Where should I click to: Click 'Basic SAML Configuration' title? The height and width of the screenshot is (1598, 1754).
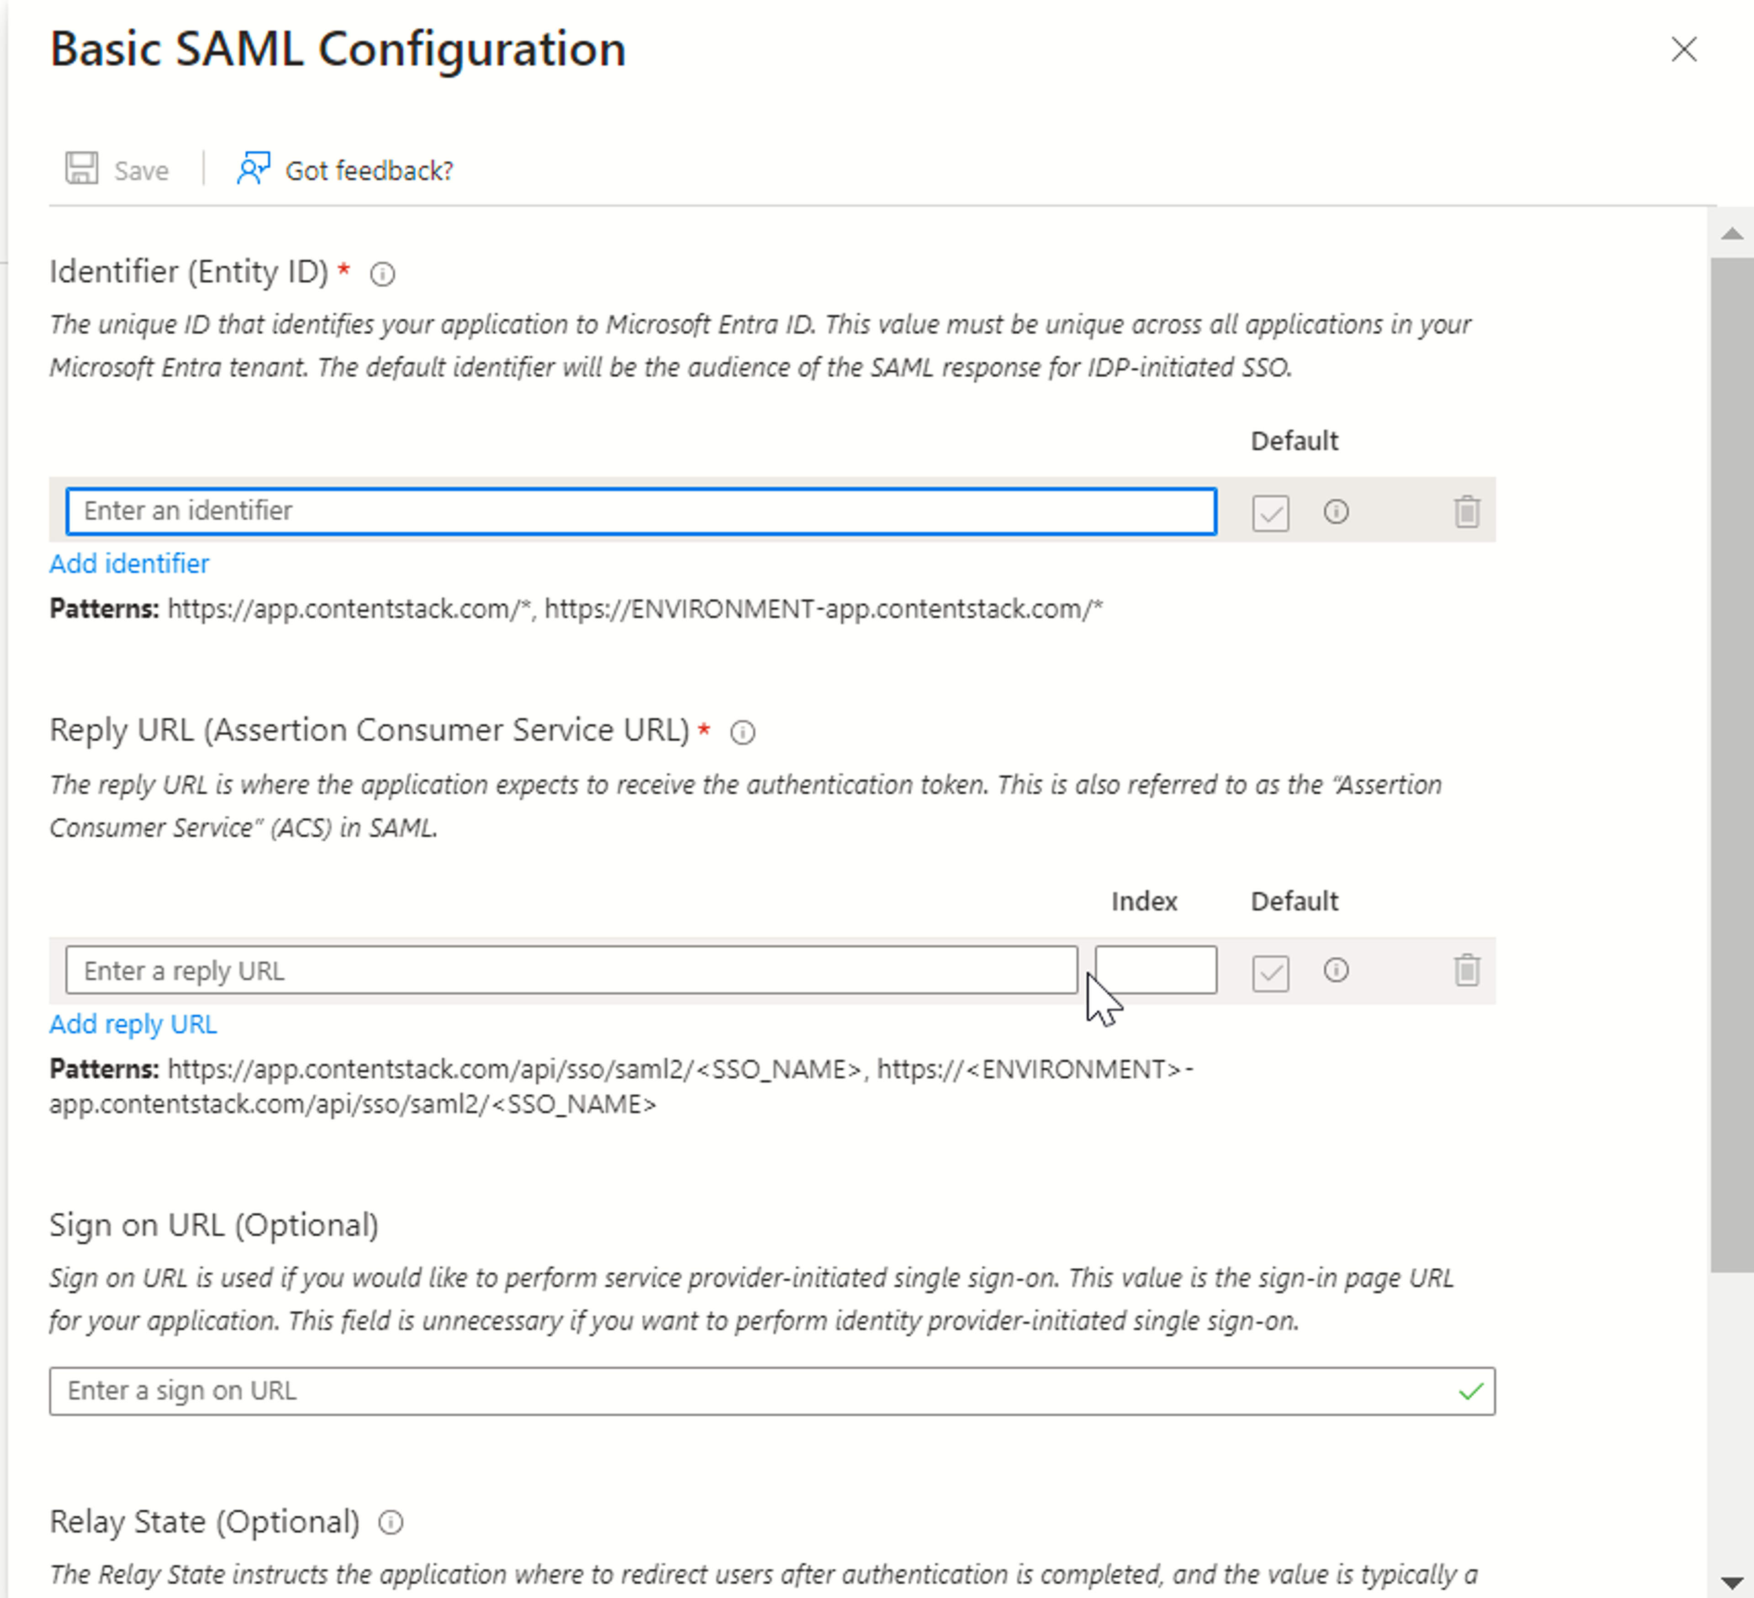tap(338, 49)
